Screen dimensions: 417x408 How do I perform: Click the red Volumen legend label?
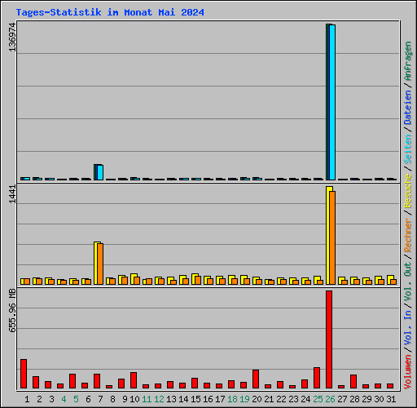coord(407,371)
